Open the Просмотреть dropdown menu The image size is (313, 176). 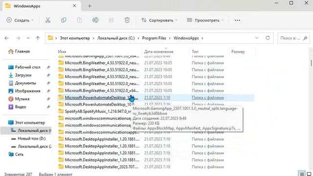click(205, 20)
